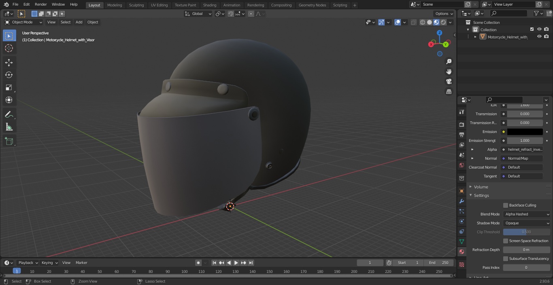Hide Motorcycle_Helmet object in viewport

tap(539, 37)
